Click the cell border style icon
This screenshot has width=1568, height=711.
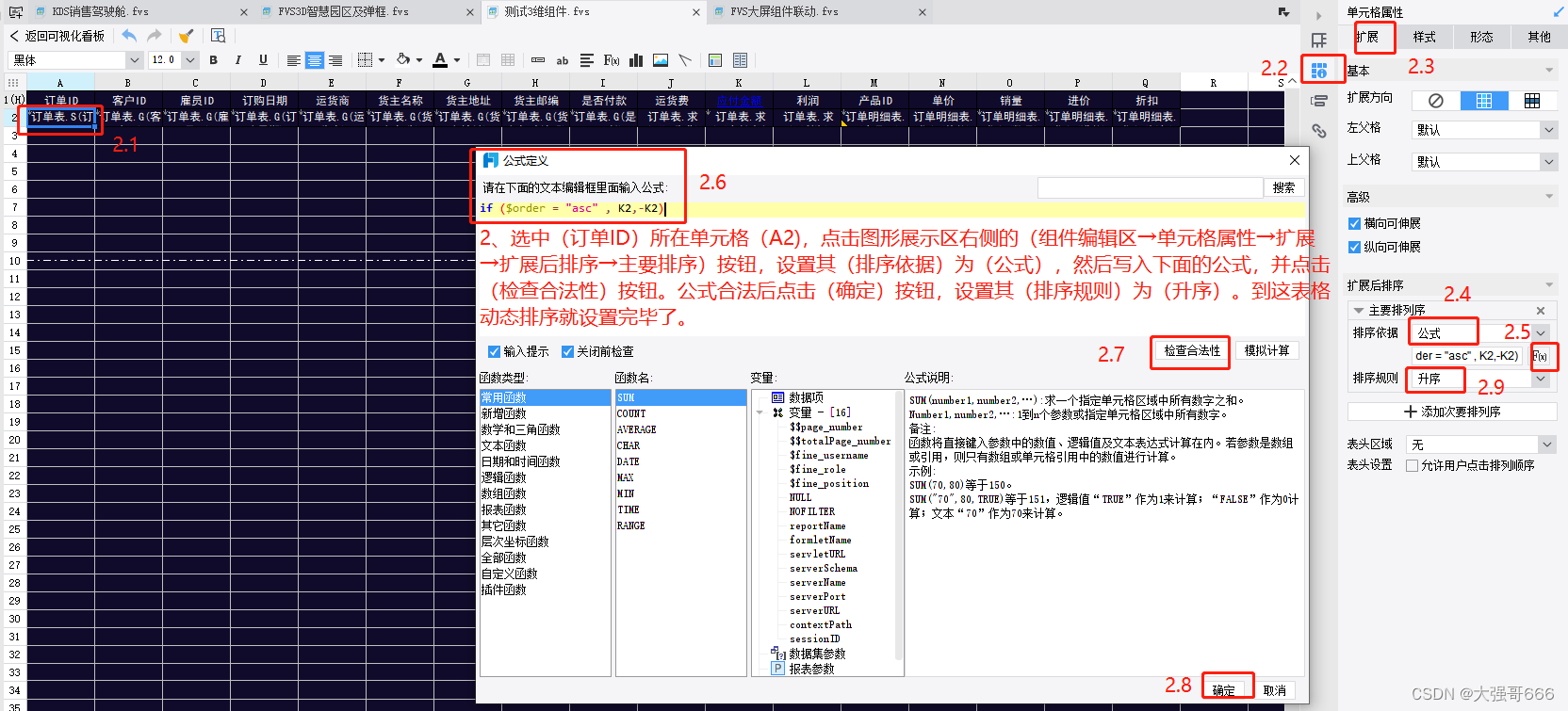pyautogui.click(x=366, y=60)
